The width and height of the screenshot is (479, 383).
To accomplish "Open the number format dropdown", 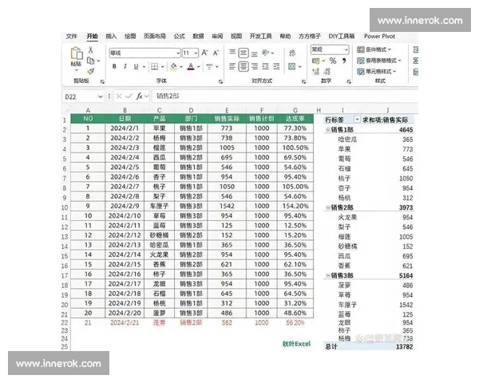I will pos(346,49).
